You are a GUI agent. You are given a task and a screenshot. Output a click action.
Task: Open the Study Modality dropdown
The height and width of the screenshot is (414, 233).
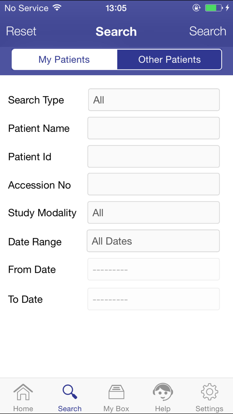click(153, 213)
